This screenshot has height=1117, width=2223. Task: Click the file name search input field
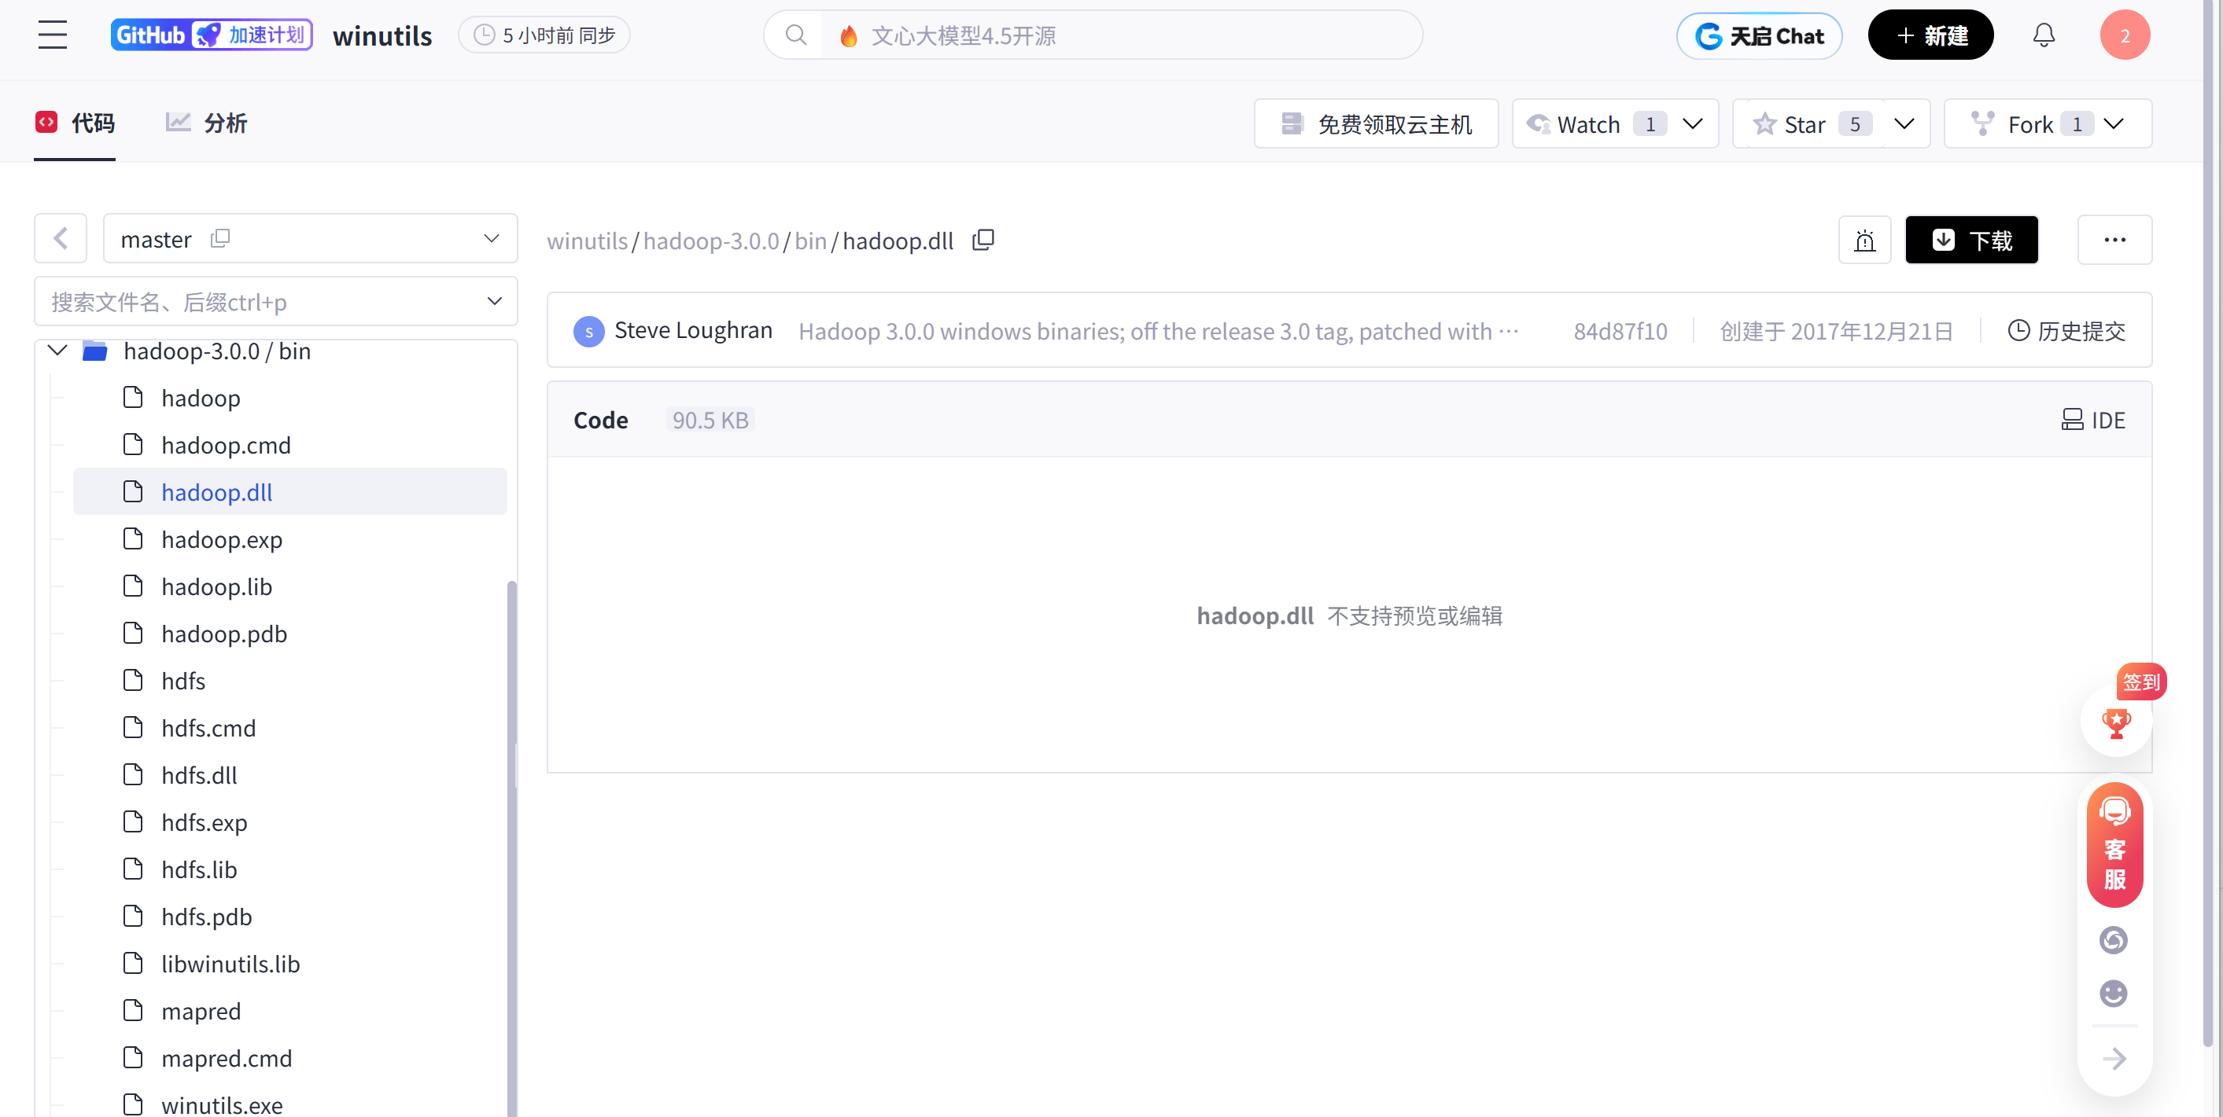pos(259,301)
